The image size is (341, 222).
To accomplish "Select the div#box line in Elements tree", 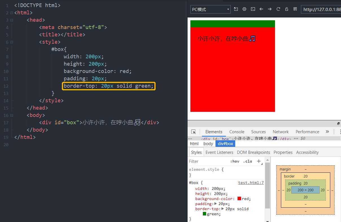I will pyautogui.click(x=264, y=139).
